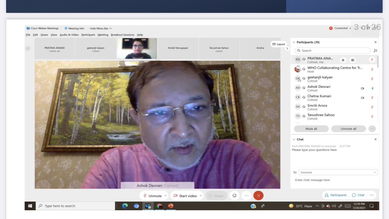Toggle mute for Tanushree Sahoo
Screen dimensions: 389x219
point(372,116)
